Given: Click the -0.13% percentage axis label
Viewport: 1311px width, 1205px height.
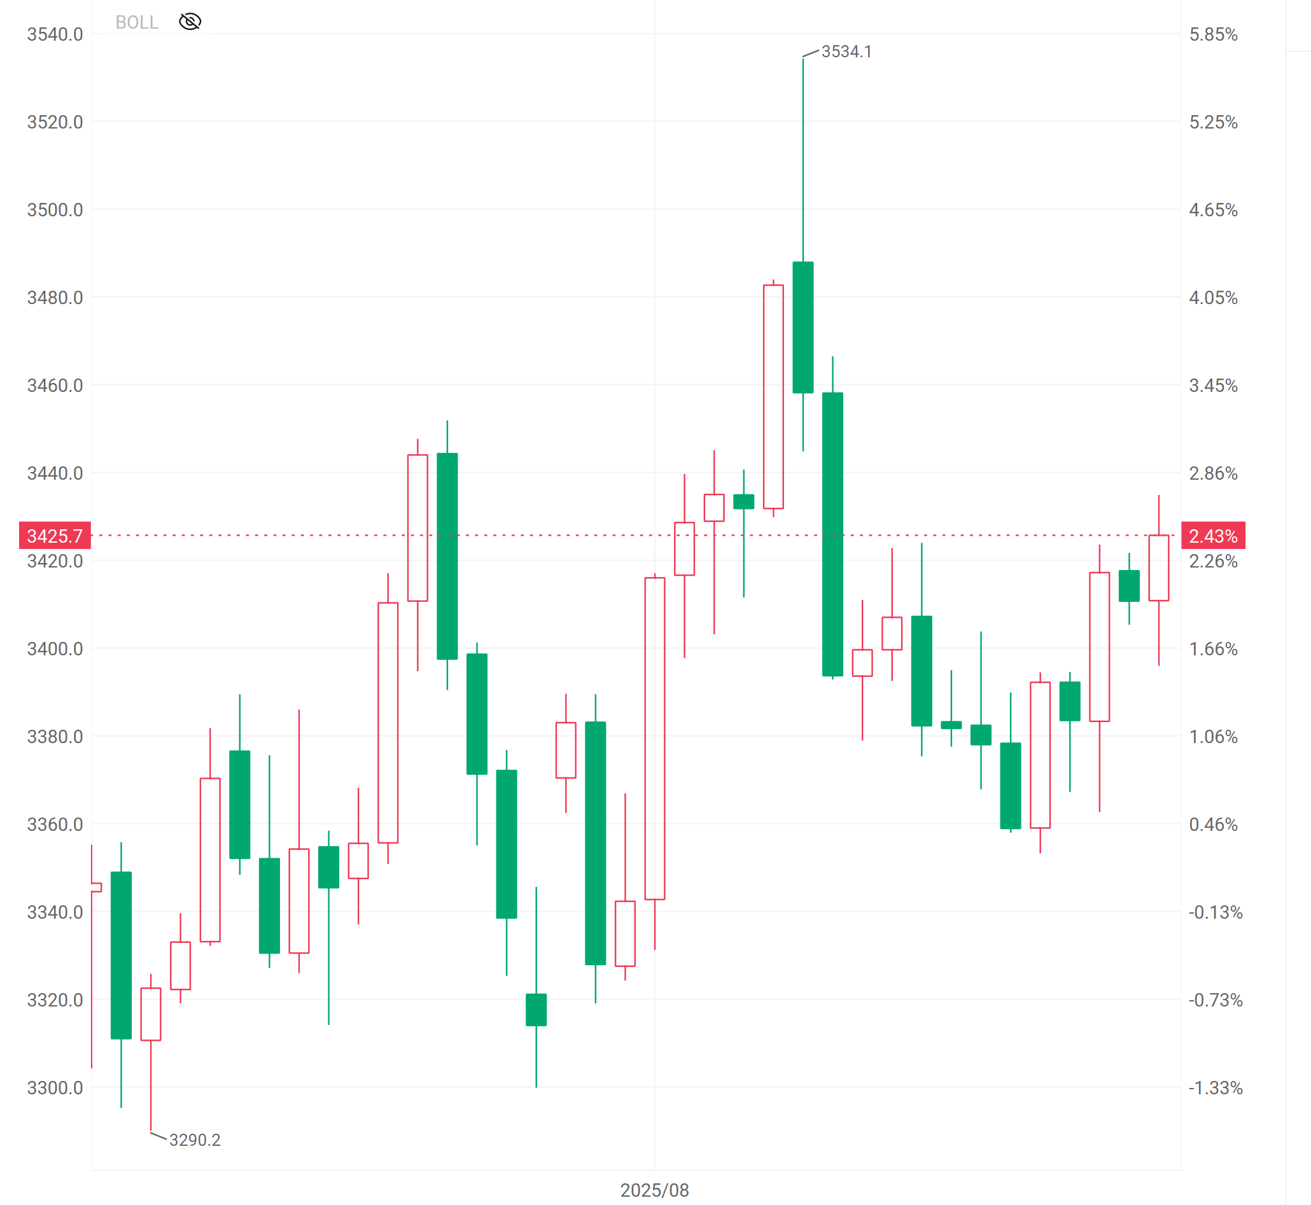Looking at the screenshot, I should (1215, 912).
